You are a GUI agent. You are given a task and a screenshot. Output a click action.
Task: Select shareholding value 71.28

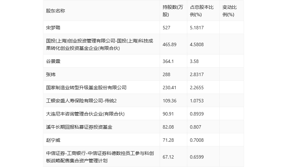(168, 140)
